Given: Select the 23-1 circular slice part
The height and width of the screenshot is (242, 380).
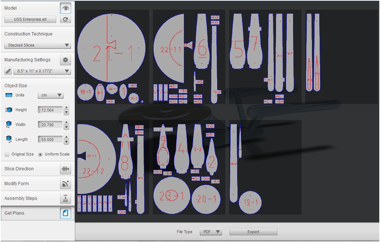Looking at the screenshot, I should [x=172, y=195].
